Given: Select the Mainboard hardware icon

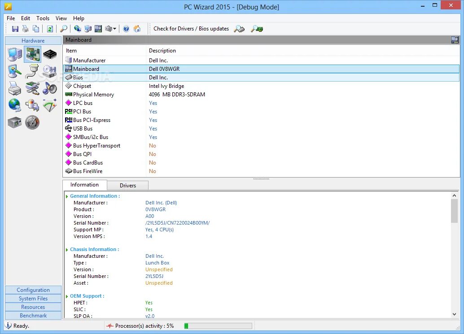Looking at the screenshot, I should point(32,54).
